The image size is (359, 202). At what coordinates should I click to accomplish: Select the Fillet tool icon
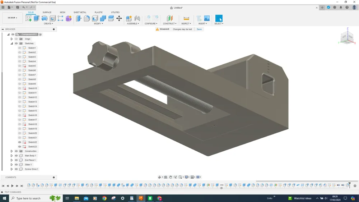point(87,18)
